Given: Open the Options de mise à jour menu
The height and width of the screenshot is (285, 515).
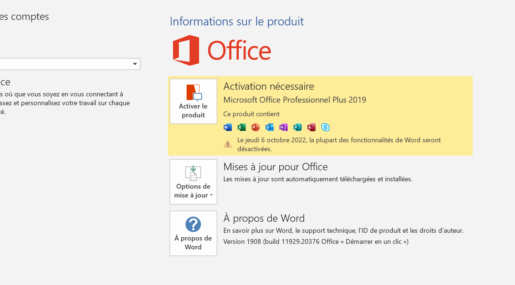Looking at the screenshot, I should coord(193,182).
